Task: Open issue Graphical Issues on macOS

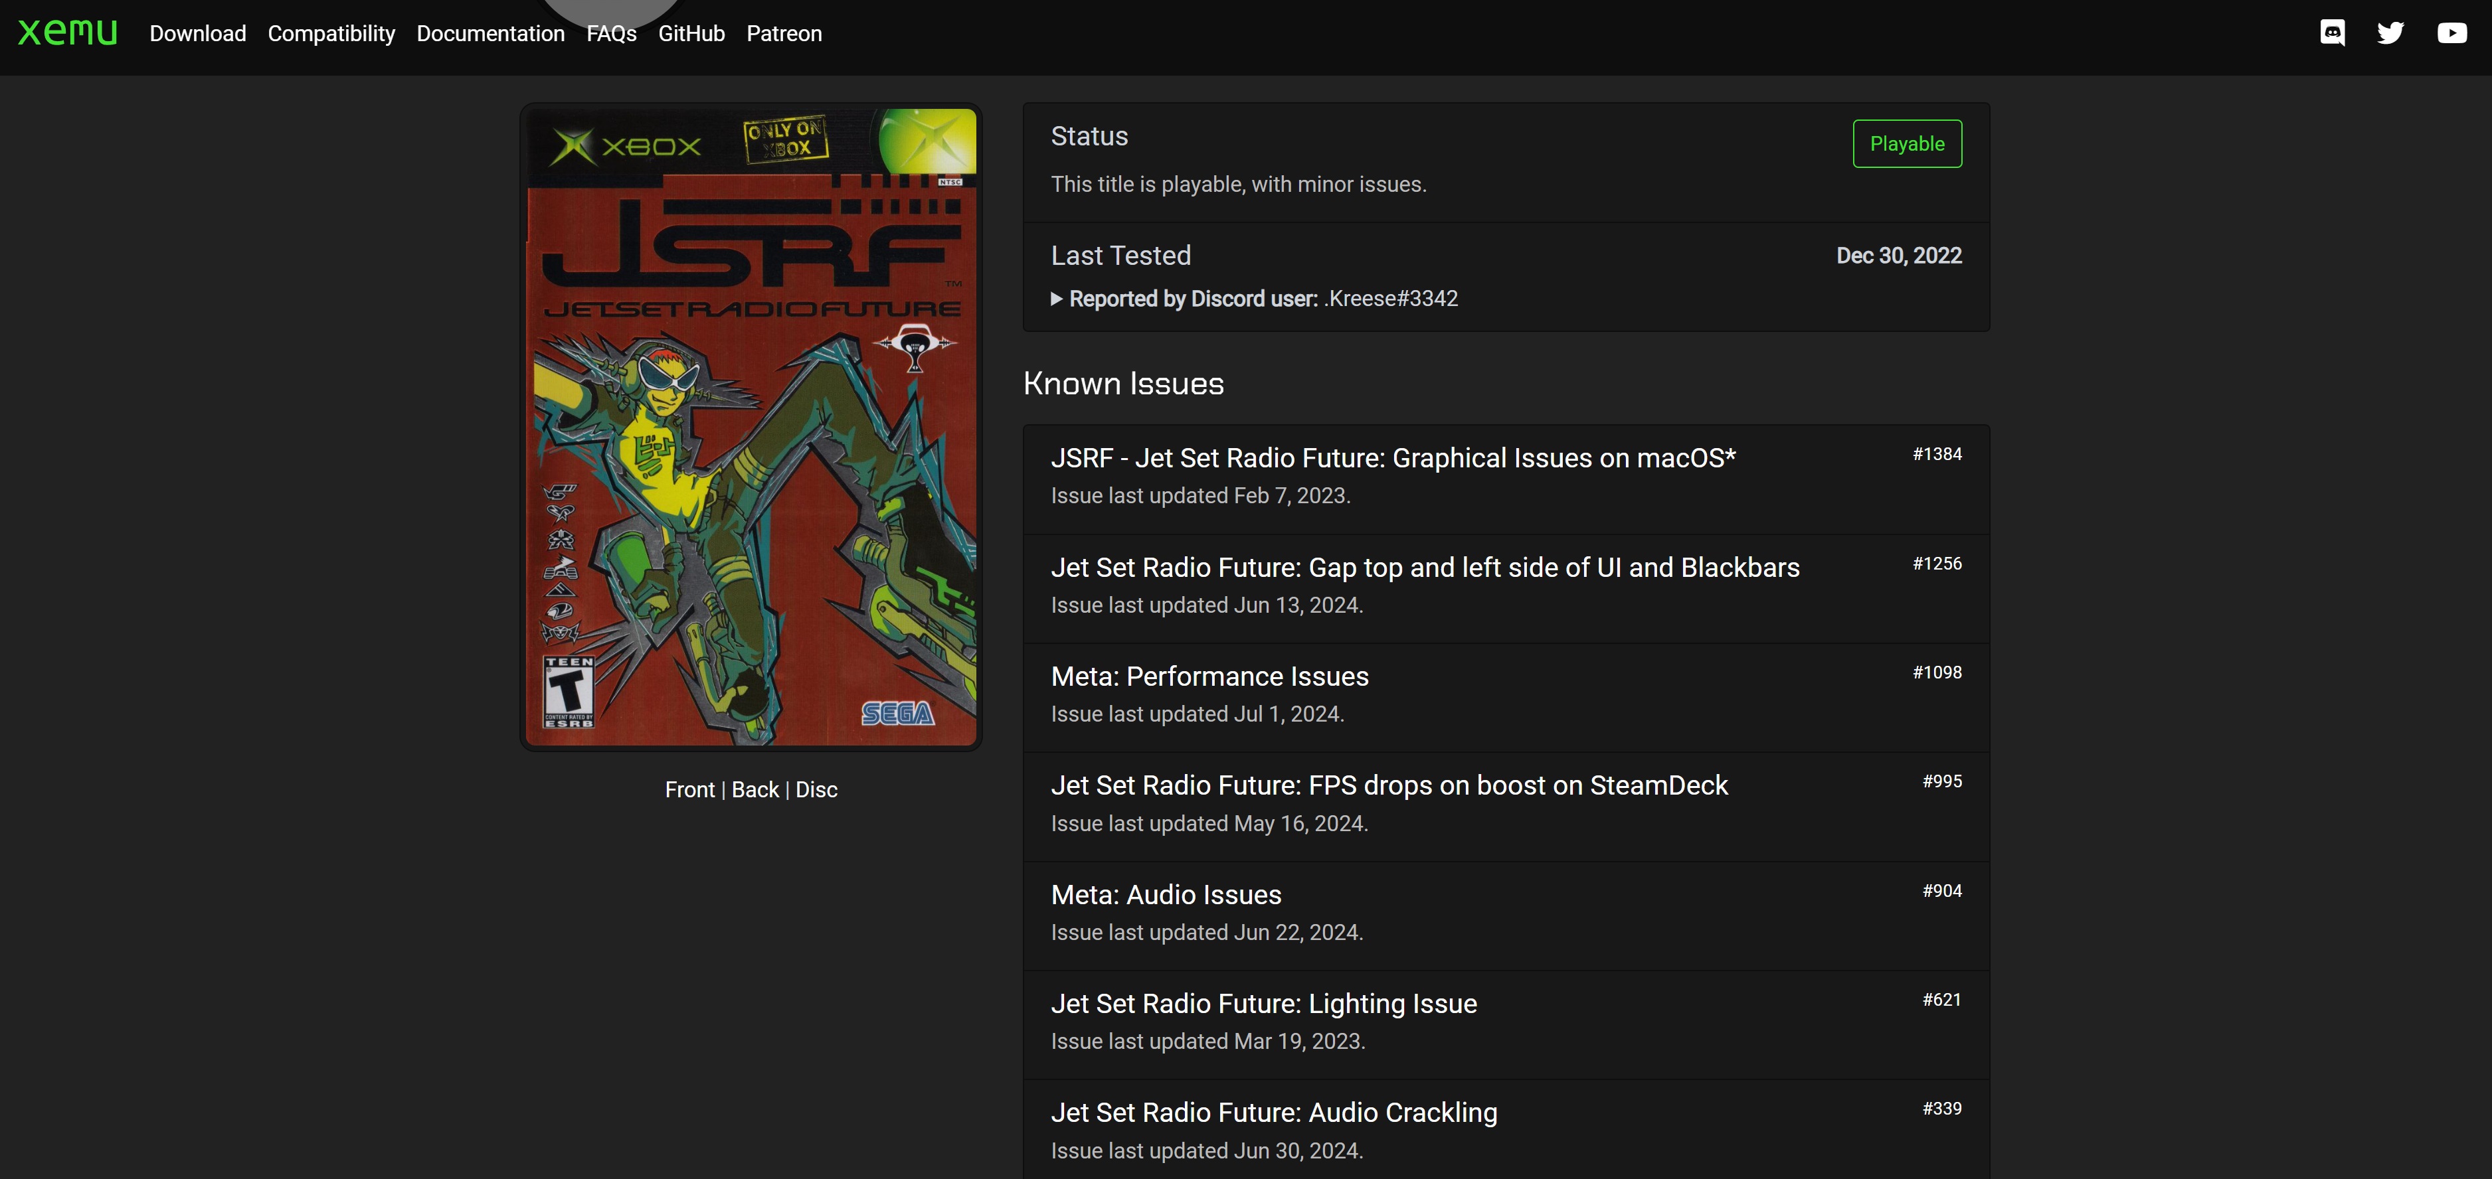Action: 1393,459
